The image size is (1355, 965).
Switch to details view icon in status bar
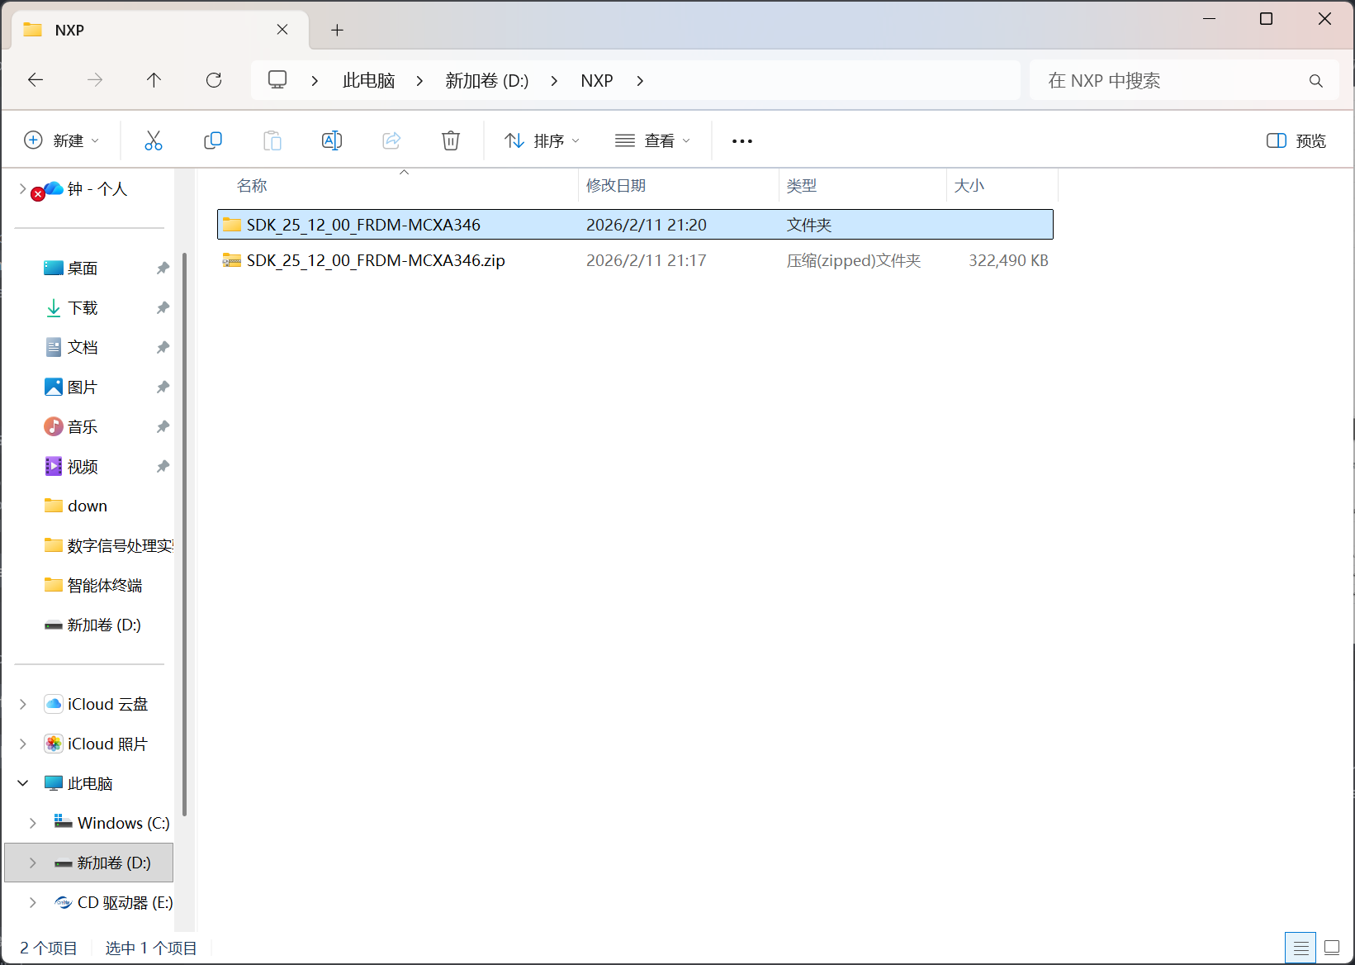click(x=1301, y=948)
